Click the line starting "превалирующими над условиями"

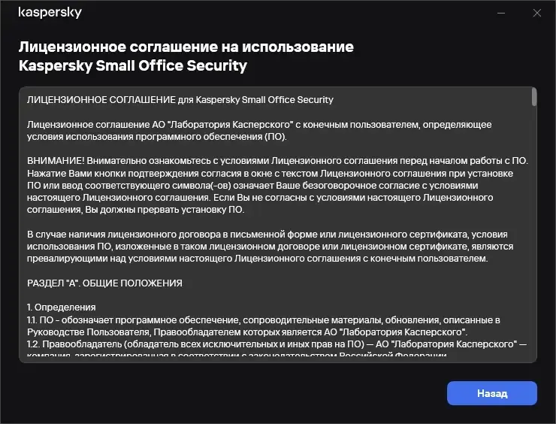click(257, 259)
